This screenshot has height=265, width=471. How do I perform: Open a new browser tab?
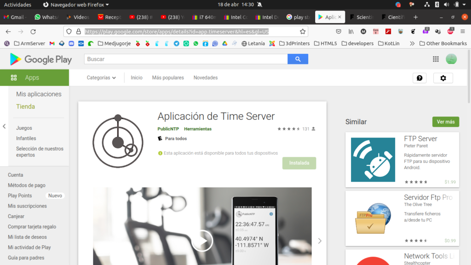point(415,17)
